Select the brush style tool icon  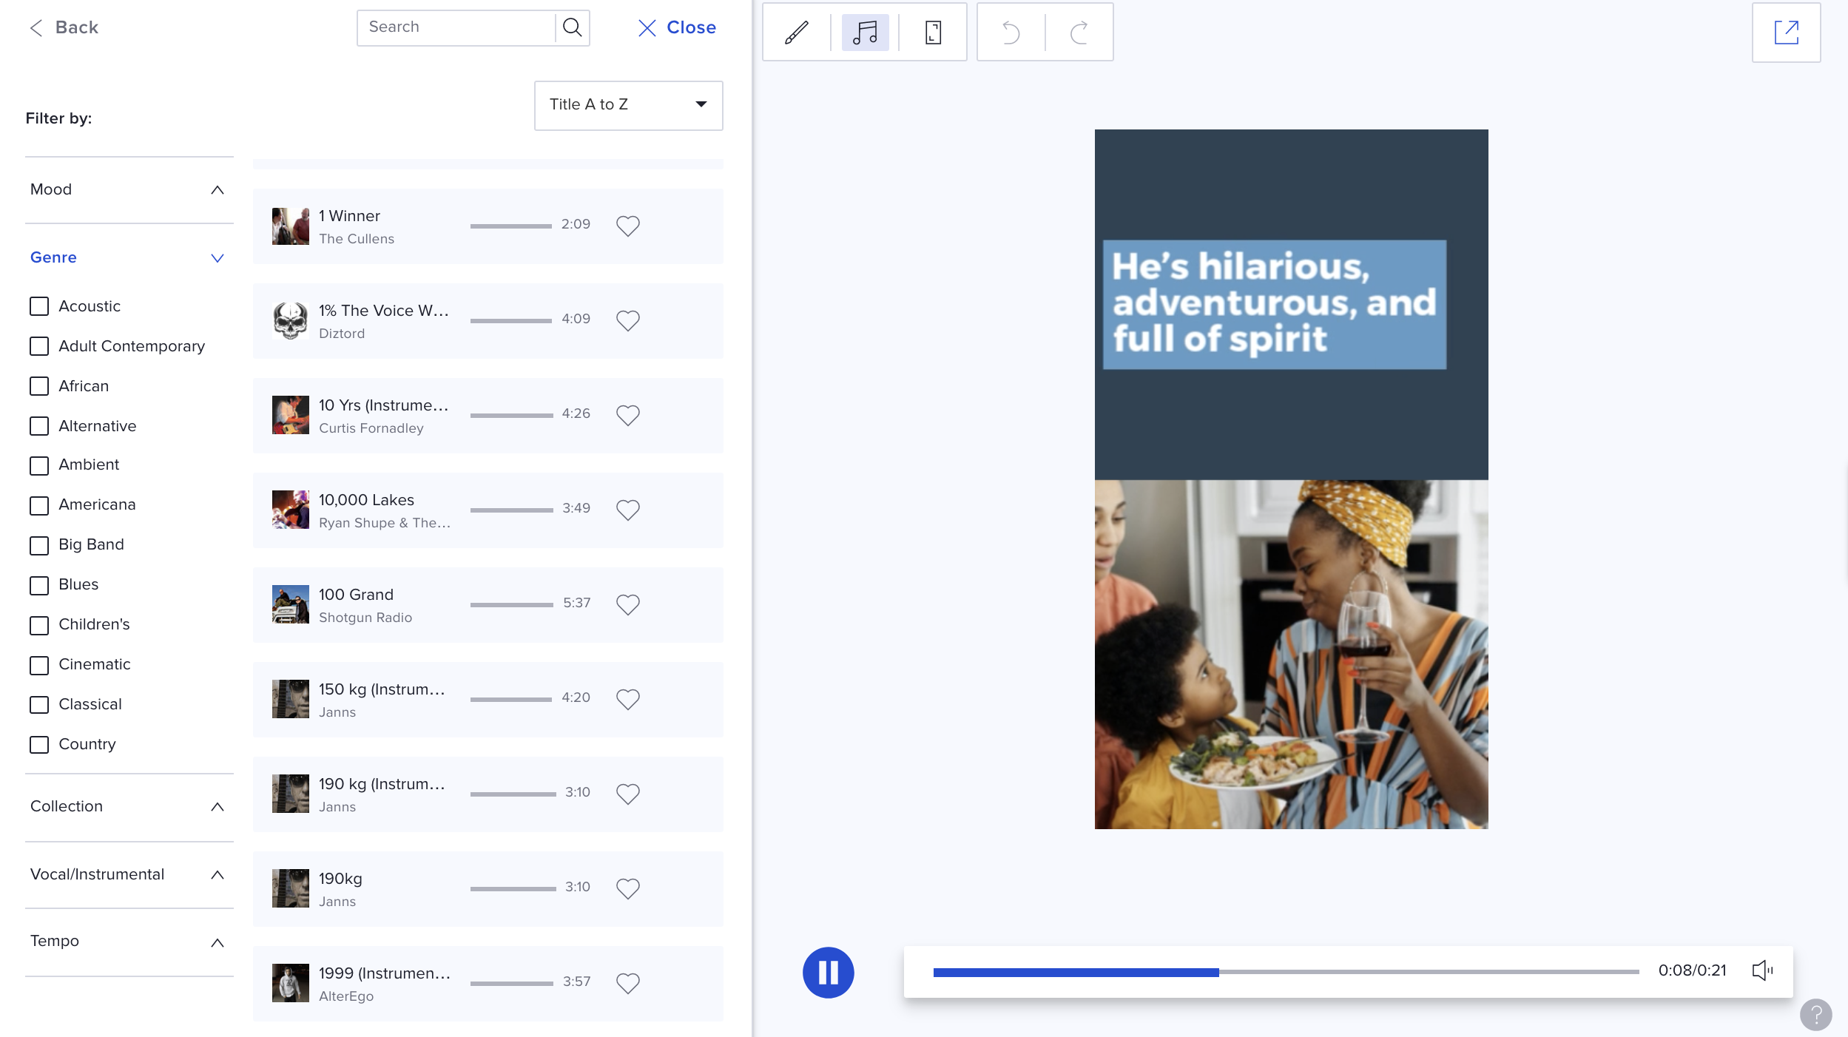coord(796,32)
